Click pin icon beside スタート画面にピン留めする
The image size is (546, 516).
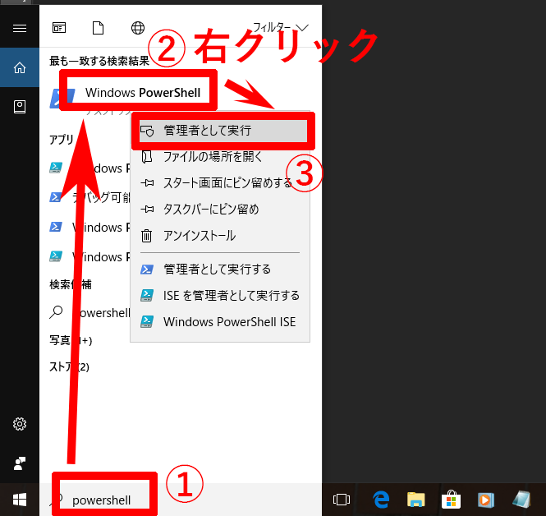[147, 183]
